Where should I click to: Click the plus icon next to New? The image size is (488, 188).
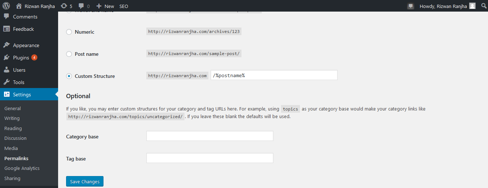99,6
